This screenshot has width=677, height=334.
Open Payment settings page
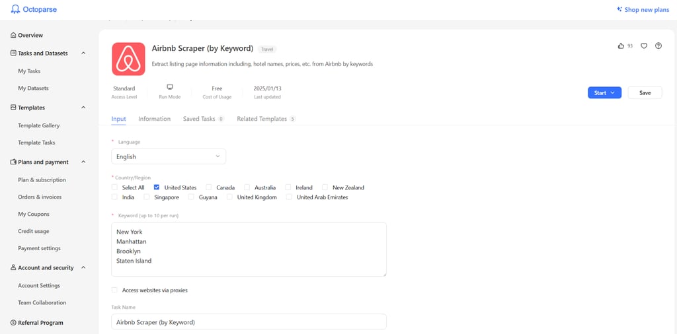click(39, 248)
